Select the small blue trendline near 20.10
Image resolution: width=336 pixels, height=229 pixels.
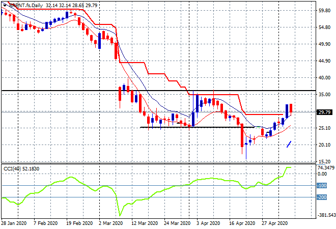[289, 144]
